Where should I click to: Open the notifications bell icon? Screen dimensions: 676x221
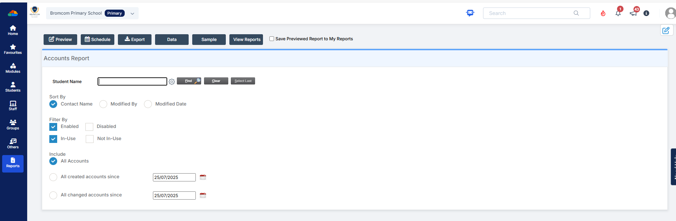click(618, 13)
